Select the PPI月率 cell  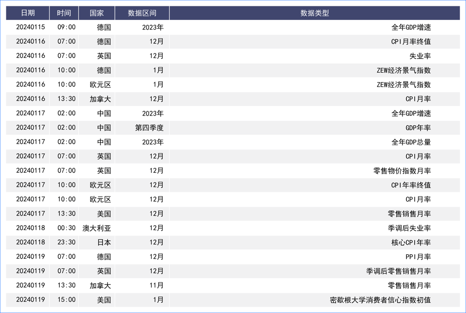pyautogui.click(x=418, y=257)
